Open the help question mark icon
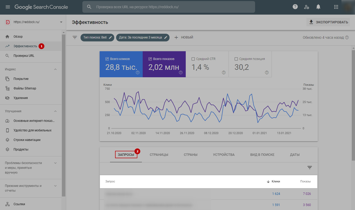Screen dimensions: 355x210 pyautogui.click(x=295, y=7)
